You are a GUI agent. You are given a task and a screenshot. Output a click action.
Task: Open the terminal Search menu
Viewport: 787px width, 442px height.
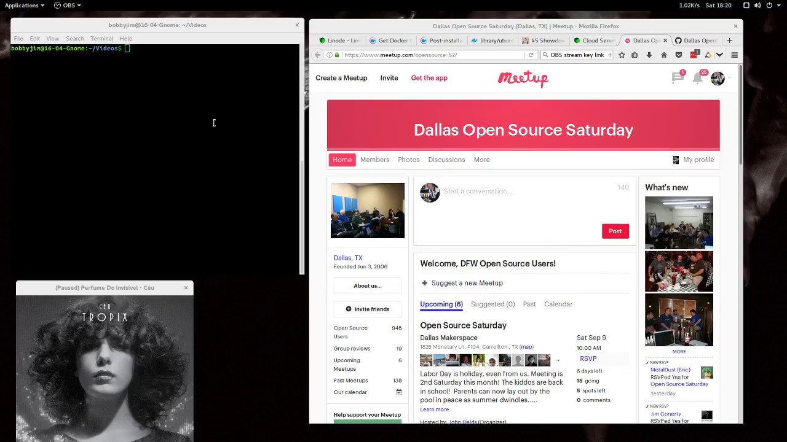pyautogui.click(x=74, y=38)
